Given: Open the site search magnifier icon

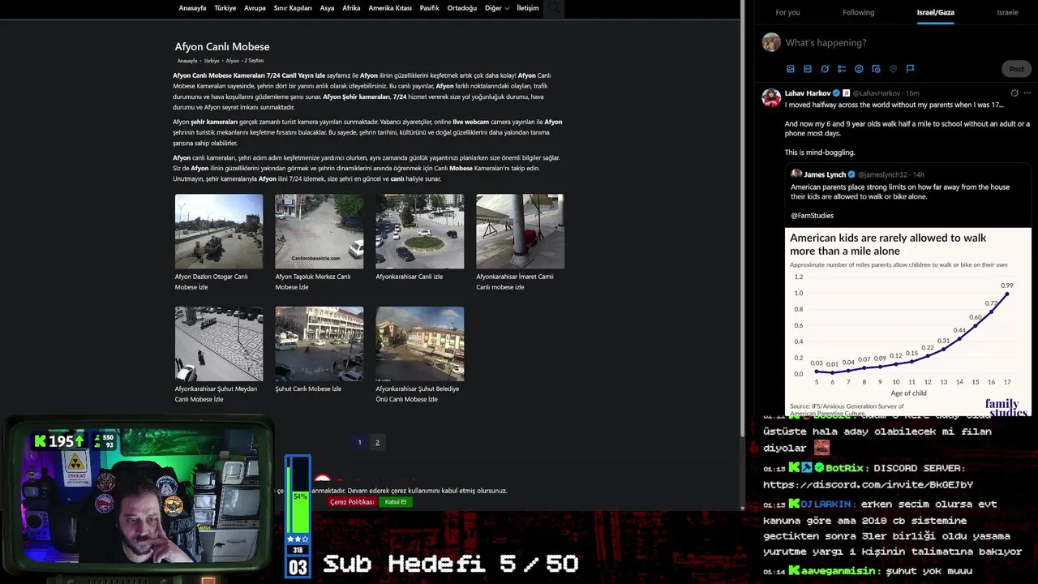Looking at the screenshot, I should point(553,8).
